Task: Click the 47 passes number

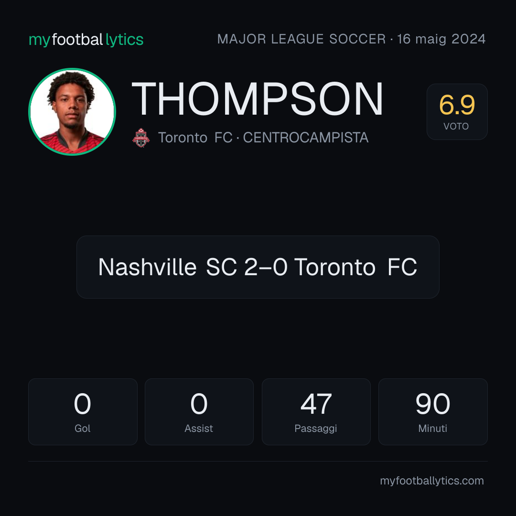Action: coord(316,404)
